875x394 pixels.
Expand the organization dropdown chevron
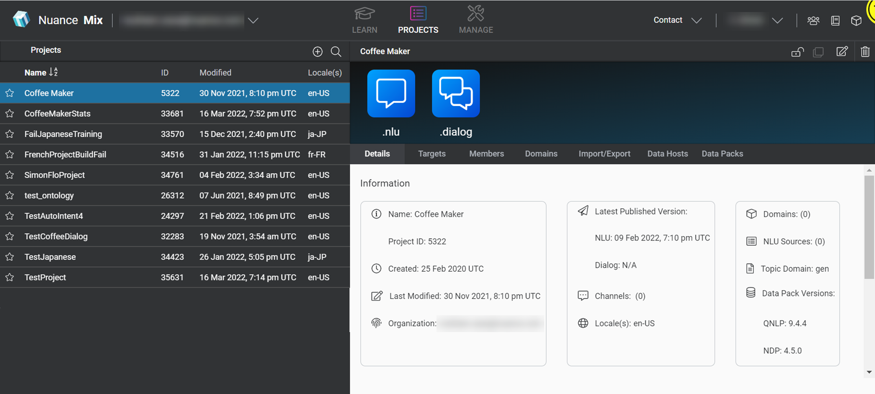[x=253, y=21]
